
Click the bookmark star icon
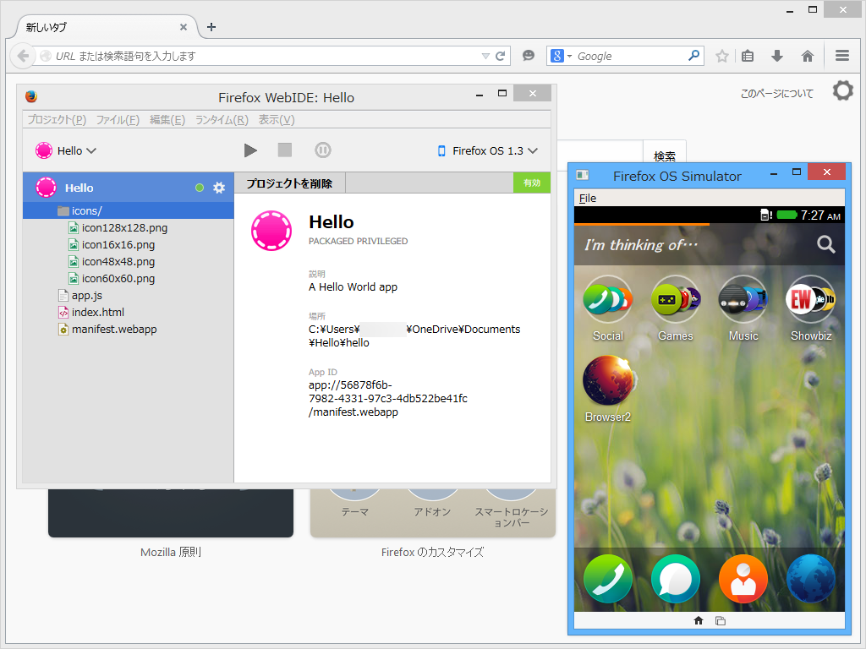722,56
